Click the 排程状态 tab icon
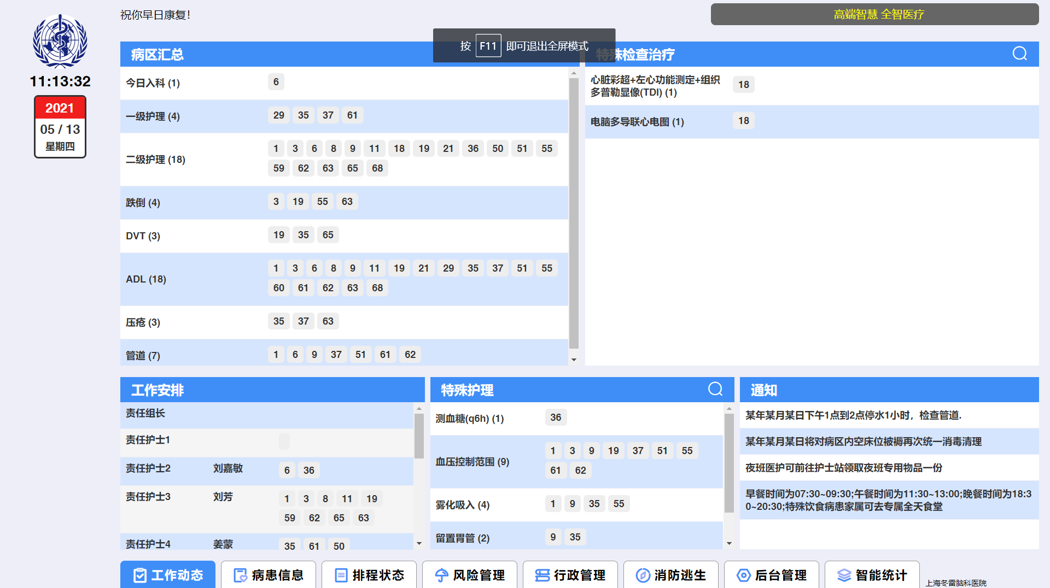The image size is (1050, 588). point(341,575)
